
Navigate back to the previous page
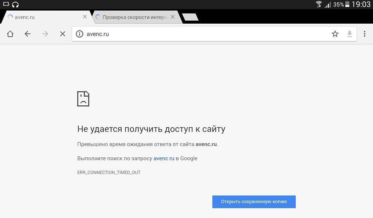click(x=28, y=34)
